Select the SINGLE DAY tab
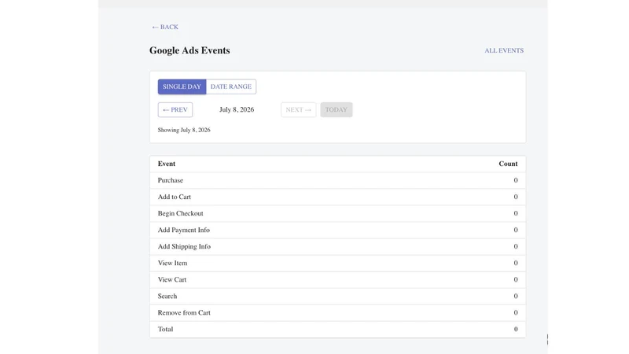 click(182, 87)
